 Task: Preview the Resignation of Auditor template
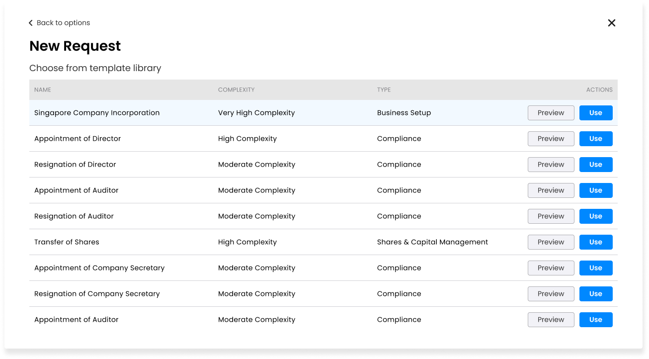click(551, 216)
